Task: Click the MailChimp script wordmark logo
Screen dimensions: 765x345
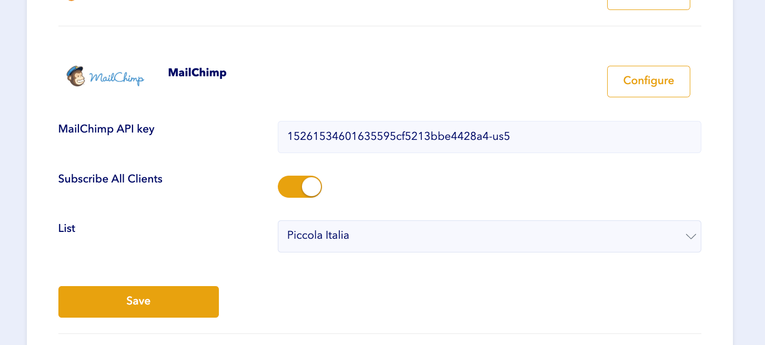Action: [116, 78]
